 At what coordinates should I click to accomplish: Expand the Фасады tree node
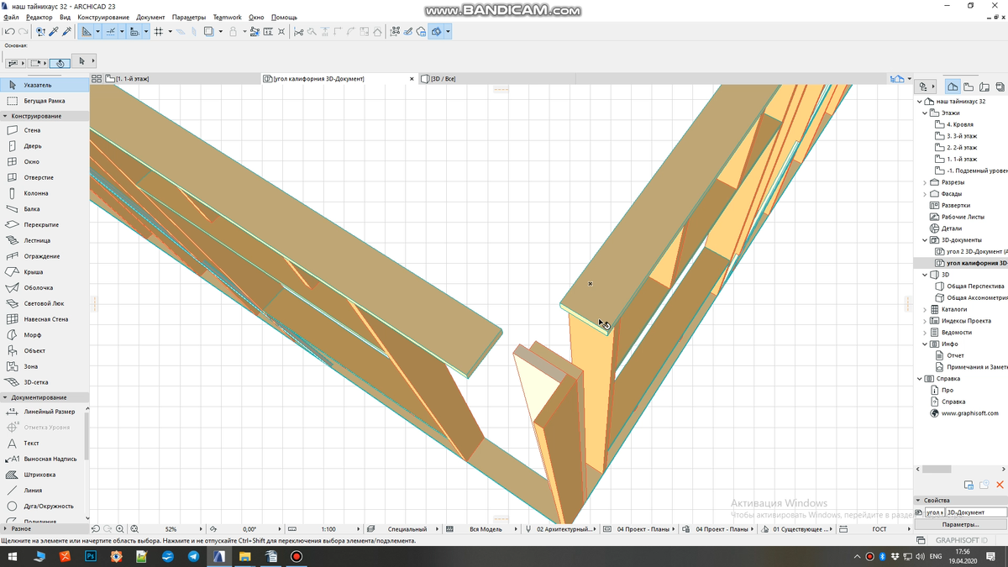pyautogui.click(x=925, y=194)
